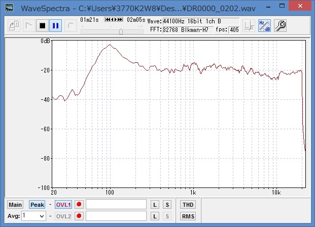Click the S save button for OVL1
The image size is (315, 227).
click(x=167, y=205)
